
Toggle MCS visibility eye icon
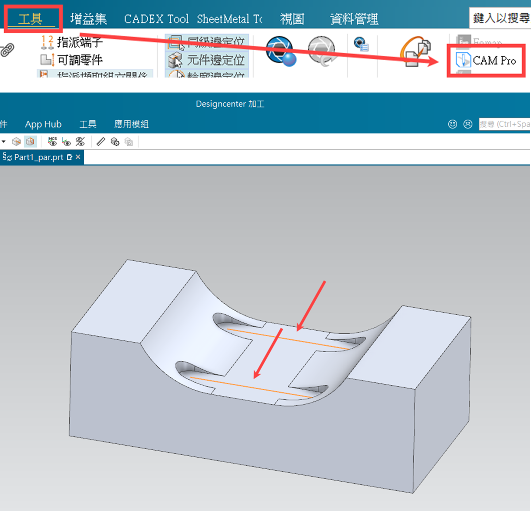pos(52,142)
